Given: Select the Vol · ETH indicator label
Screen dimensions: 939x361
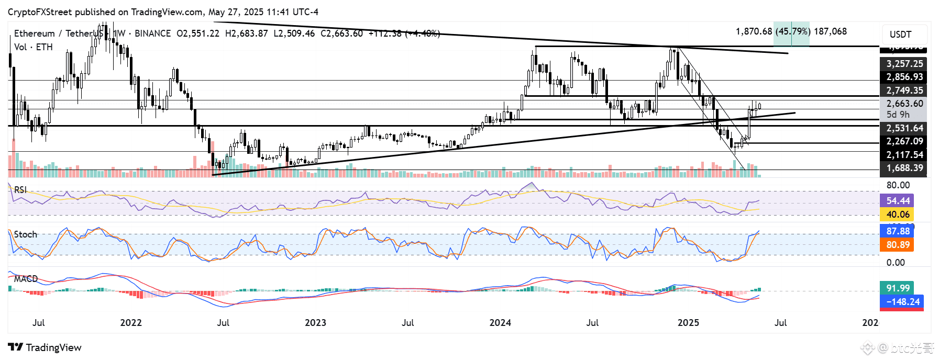Looking at the screenshot, I should (x=34, y=47).
